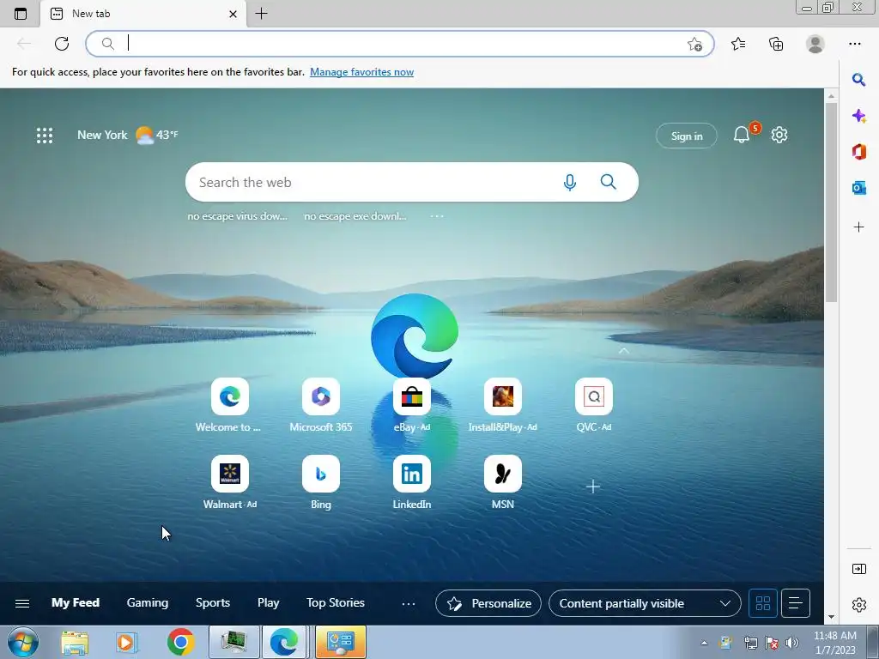
Task: Open sidebar Outlook icon
Action: pos(858,188)
